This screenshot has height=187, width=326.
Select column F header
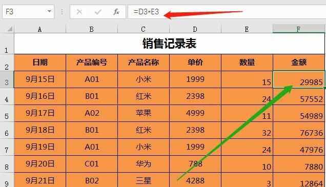[299, 29]
